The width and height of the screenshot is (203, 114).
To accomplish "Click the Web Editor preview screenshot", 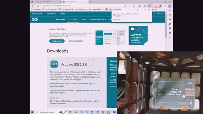I will point(110,38).
